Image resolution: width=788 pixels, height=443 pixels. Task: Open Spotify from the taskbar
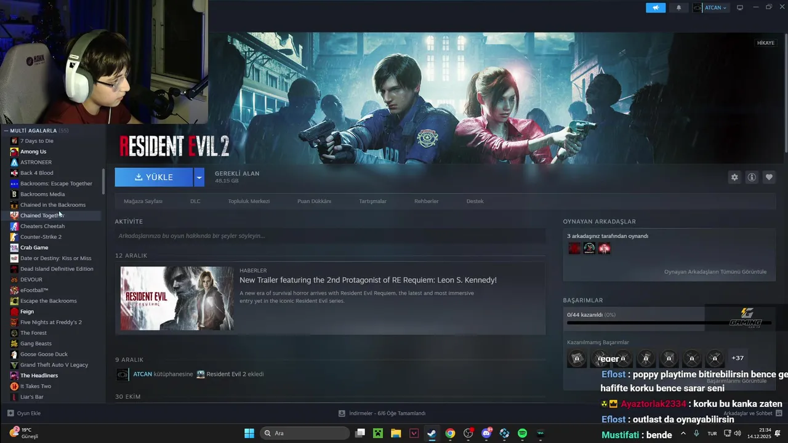pyautogui.click(x=522, y=433)
